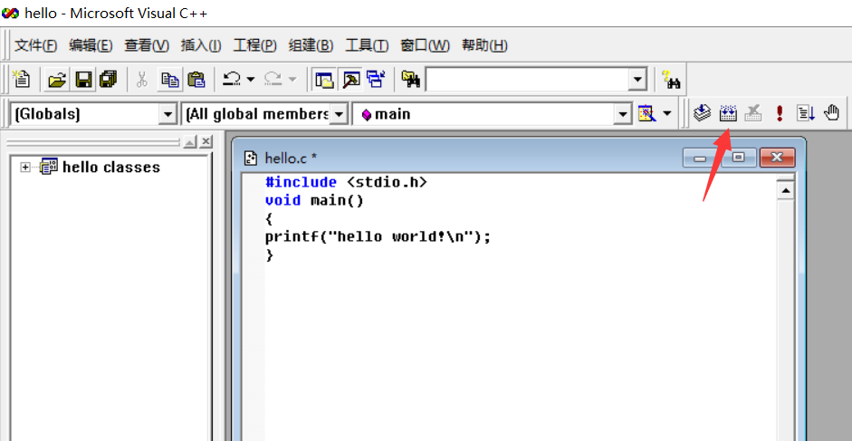The image size is (852, 441).
Task: Click the #include <stdio.h> line
Action: tap(346, 182)
